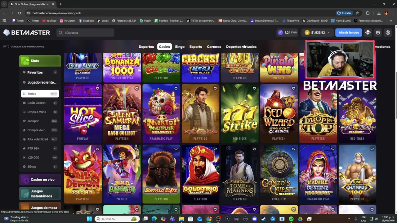Show hidden system tray icons
Image resolution: width=397 pixels, height=223 pixels.
[349, 219]
